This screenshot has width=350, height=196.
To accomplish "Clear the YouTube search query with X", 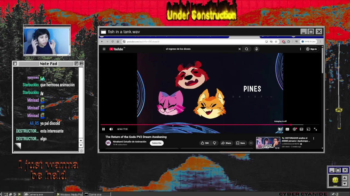I will click(240, 49).
